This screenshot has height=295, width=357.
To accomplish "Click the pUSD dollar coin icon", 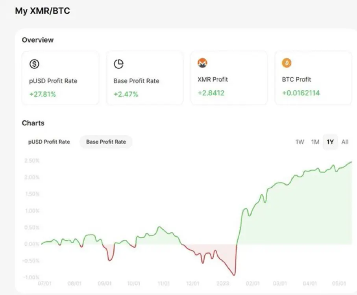I will [34, 64].
